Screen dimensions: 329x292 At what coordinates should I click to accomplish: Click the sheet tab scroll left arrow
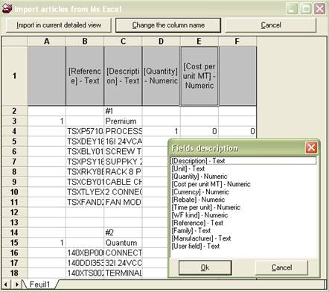[x=5, y=285]
